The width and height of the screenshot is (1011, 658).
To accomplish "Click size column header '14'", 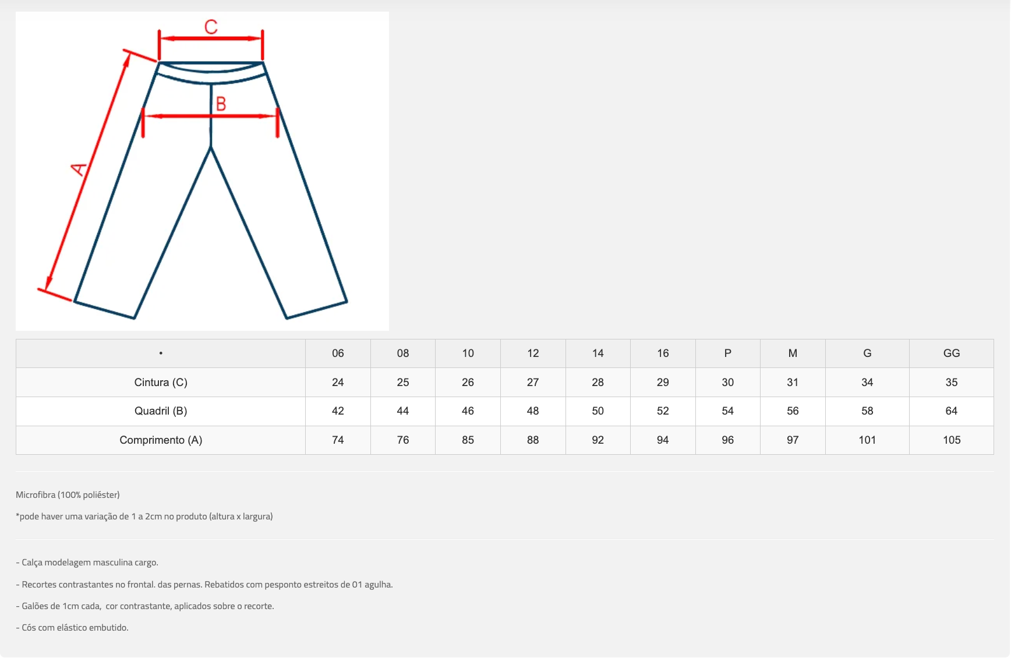I will [x=598, y=353].
